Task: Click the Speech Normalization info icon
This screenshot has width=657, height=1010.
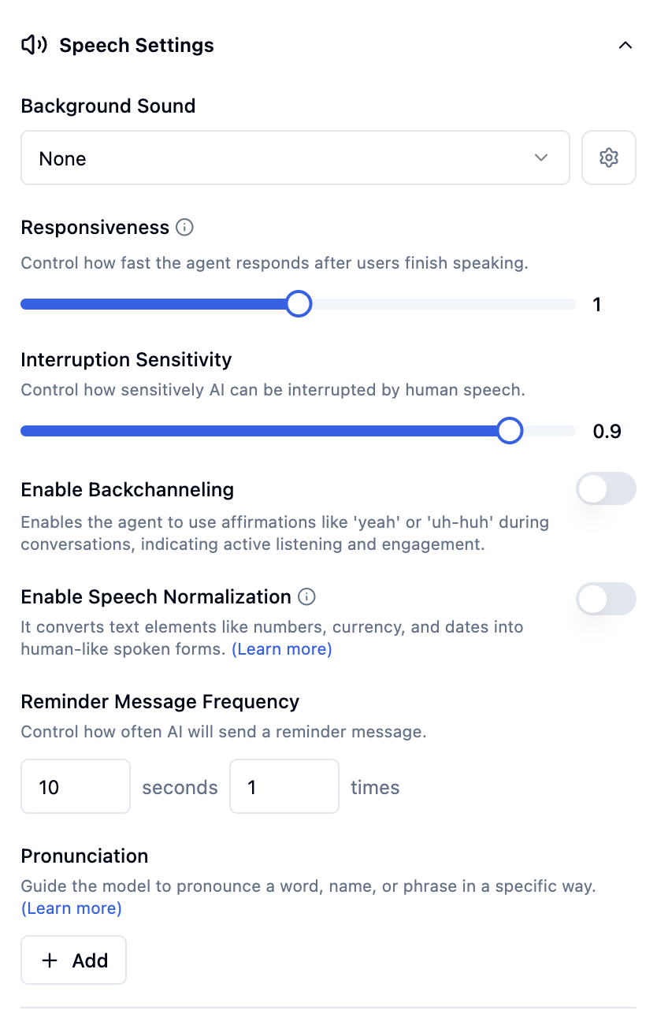Action: pos(306,597)
